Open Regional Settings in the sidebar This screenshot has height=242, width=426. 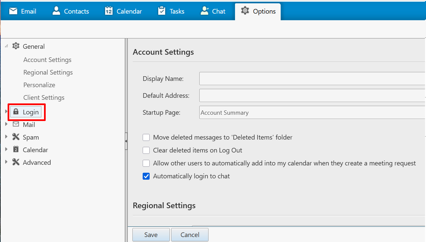point(48,72)
